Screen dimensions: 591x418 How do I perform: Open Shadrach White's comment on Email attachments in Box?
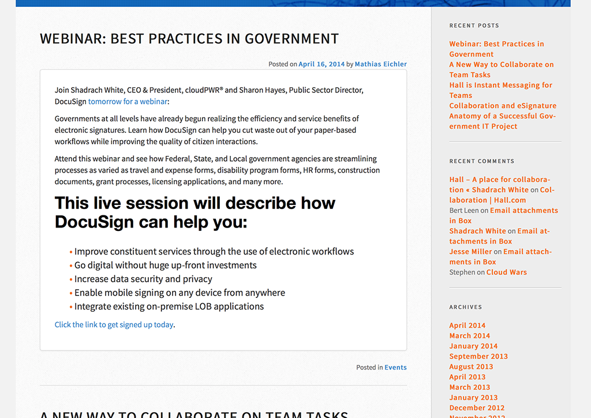[499, 236]
